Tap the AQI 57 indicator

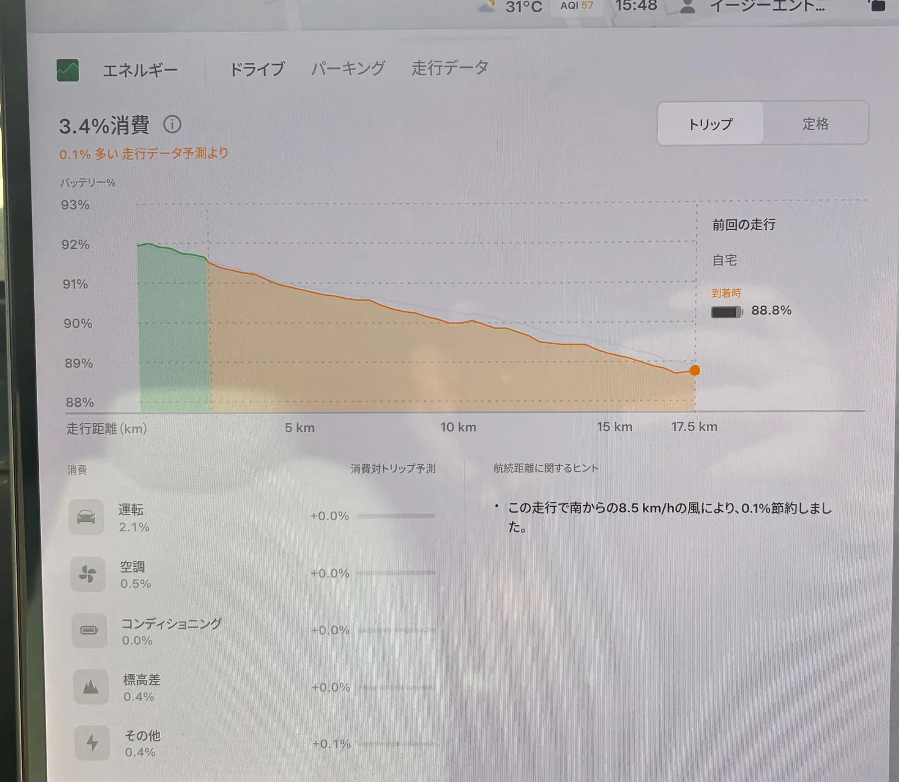[x=577, y=6]
